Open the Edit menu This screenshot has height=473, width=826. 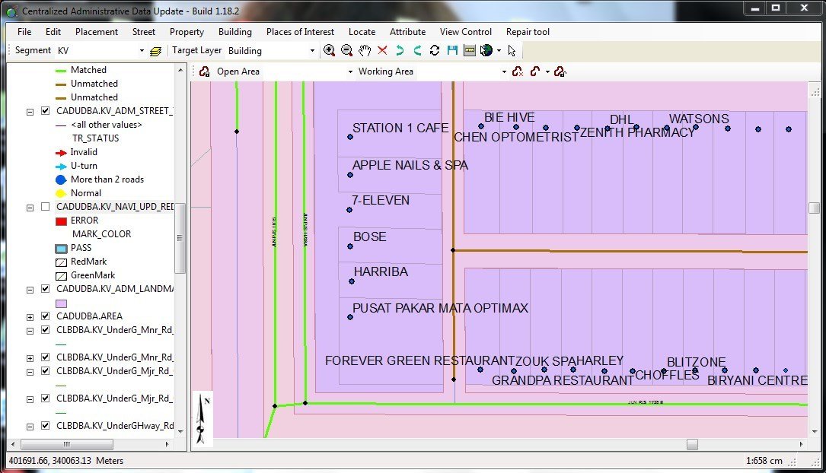coord(53,32)
